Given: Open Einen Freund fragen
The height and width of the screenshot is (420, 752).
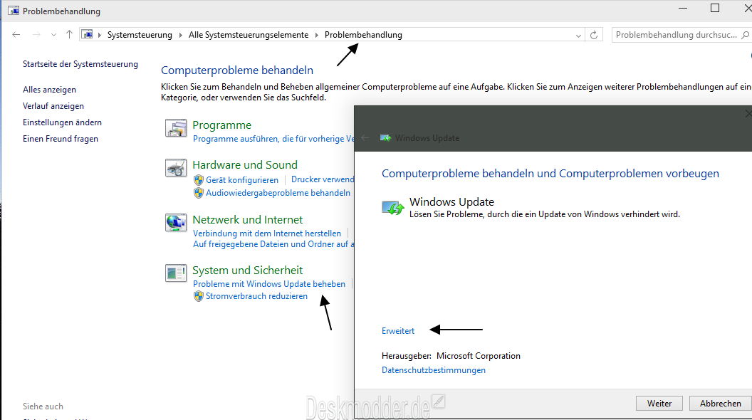Looking at the screenshot, I should [61, 139].
